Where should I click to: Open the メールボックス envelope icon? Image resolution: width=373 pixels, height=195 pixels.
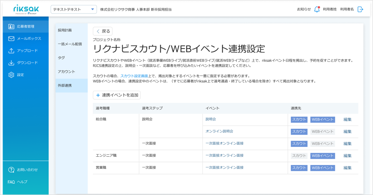click(11, 39)
